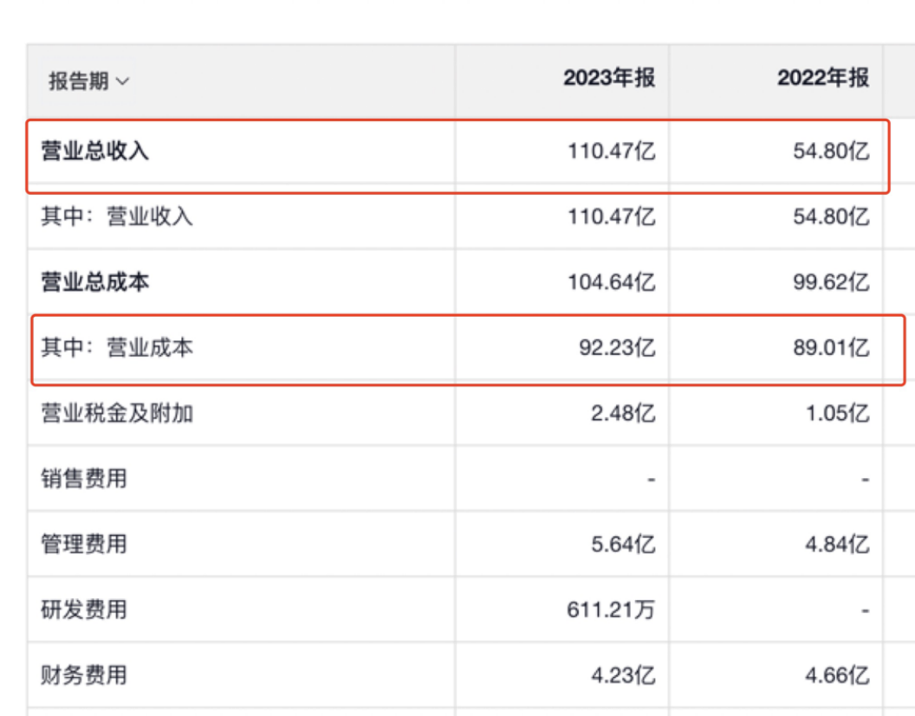Click the 营业税金及附加 row label

coord(117,414)
